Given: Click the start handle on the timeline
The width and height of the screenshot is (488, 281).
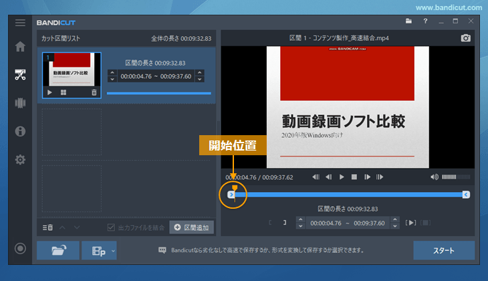Looking at the screenshot, I should pyautogui.click(x=231, y=195).
